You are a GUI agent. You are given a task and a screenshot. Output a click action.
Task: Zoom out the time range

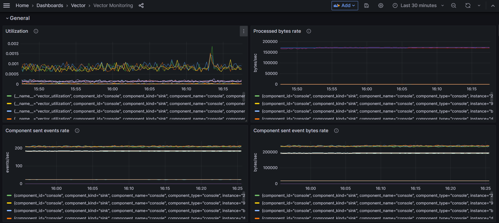coord(454,5)
